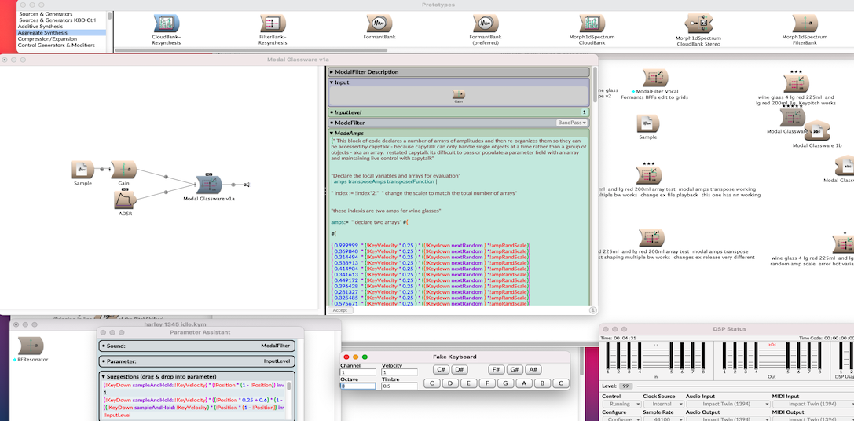854x421 pixels.
Task: Open the Control Running dropdown
Action: (x=621, y=405)
